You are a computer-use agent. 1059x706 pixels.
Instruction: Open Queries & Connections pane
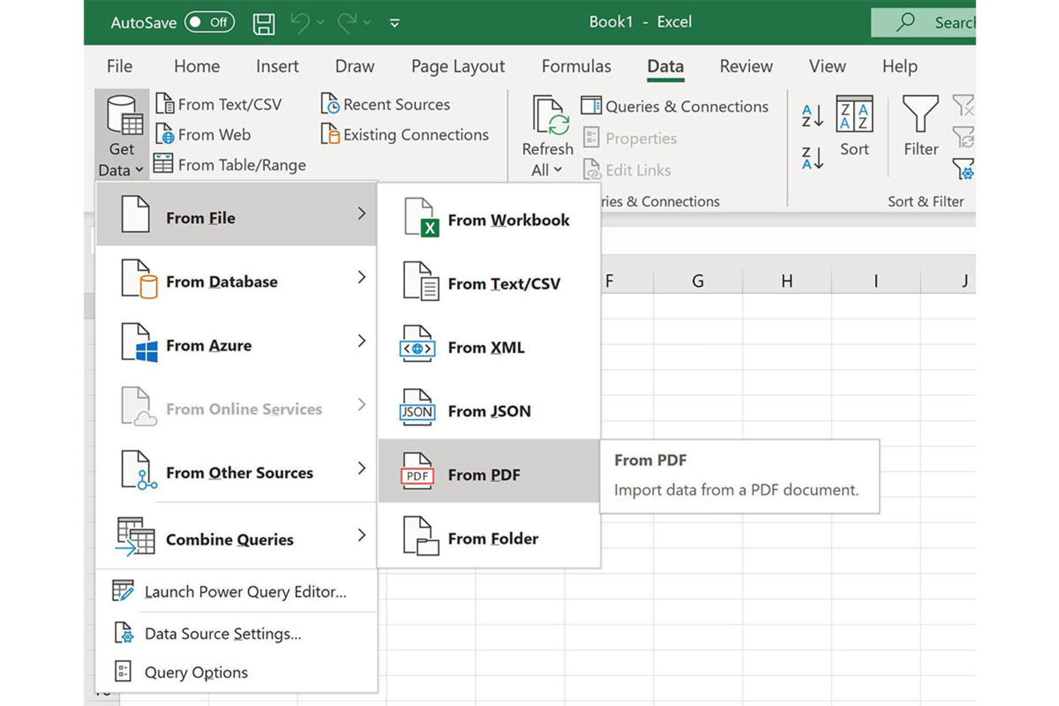coord(675,106)
